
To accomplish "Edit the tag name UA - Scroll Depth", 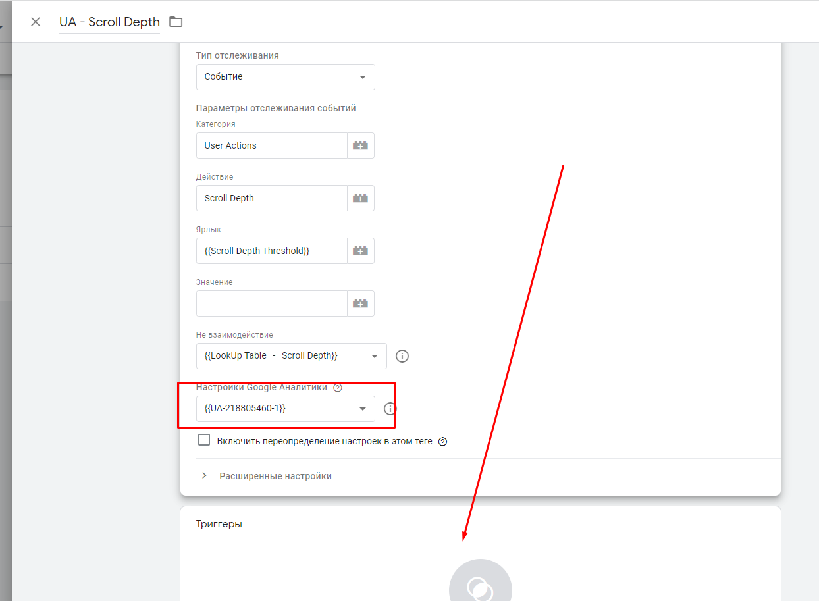I will pos(109,22).
